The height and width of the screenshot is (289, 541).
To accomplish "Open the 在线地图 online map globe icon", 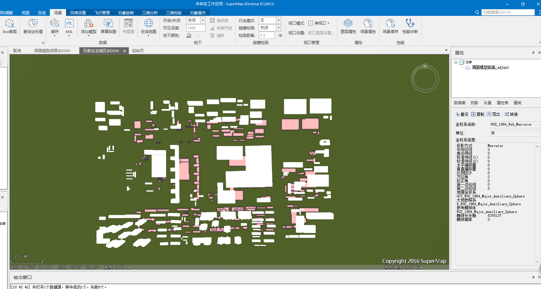I will point(149,24).
